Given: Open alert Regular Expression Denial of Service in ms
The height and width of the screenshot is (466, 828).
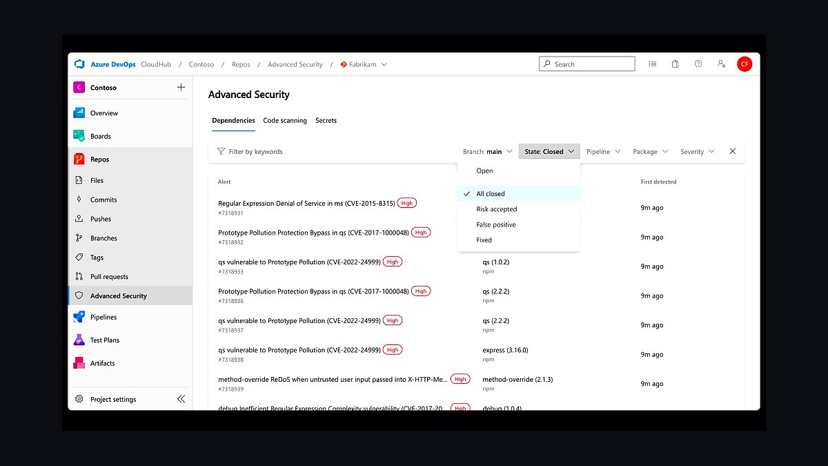Looking at the screenshot, I should coord(306,204).
